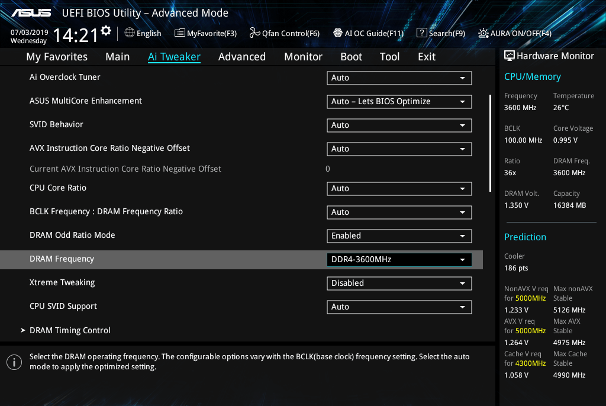
Task: Open Qfan Control fan icon
Action: pos(254,33)
